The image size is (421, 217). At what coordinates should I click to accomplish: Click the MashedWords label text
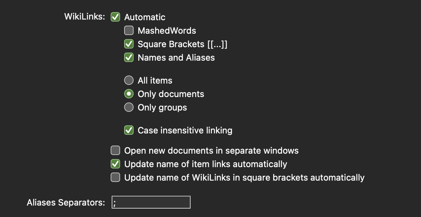click(x=167, y=31)
